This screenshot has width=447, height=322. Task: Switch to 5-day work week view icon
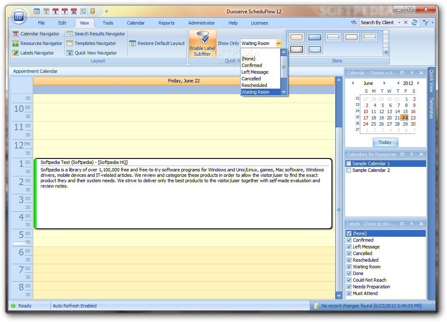pyautogui.click(x=55, y=11)
